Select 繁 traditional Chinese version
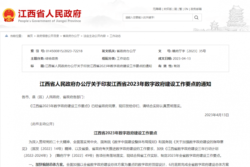The width and height of the screenshot is (250, 167). coord(181,9)
